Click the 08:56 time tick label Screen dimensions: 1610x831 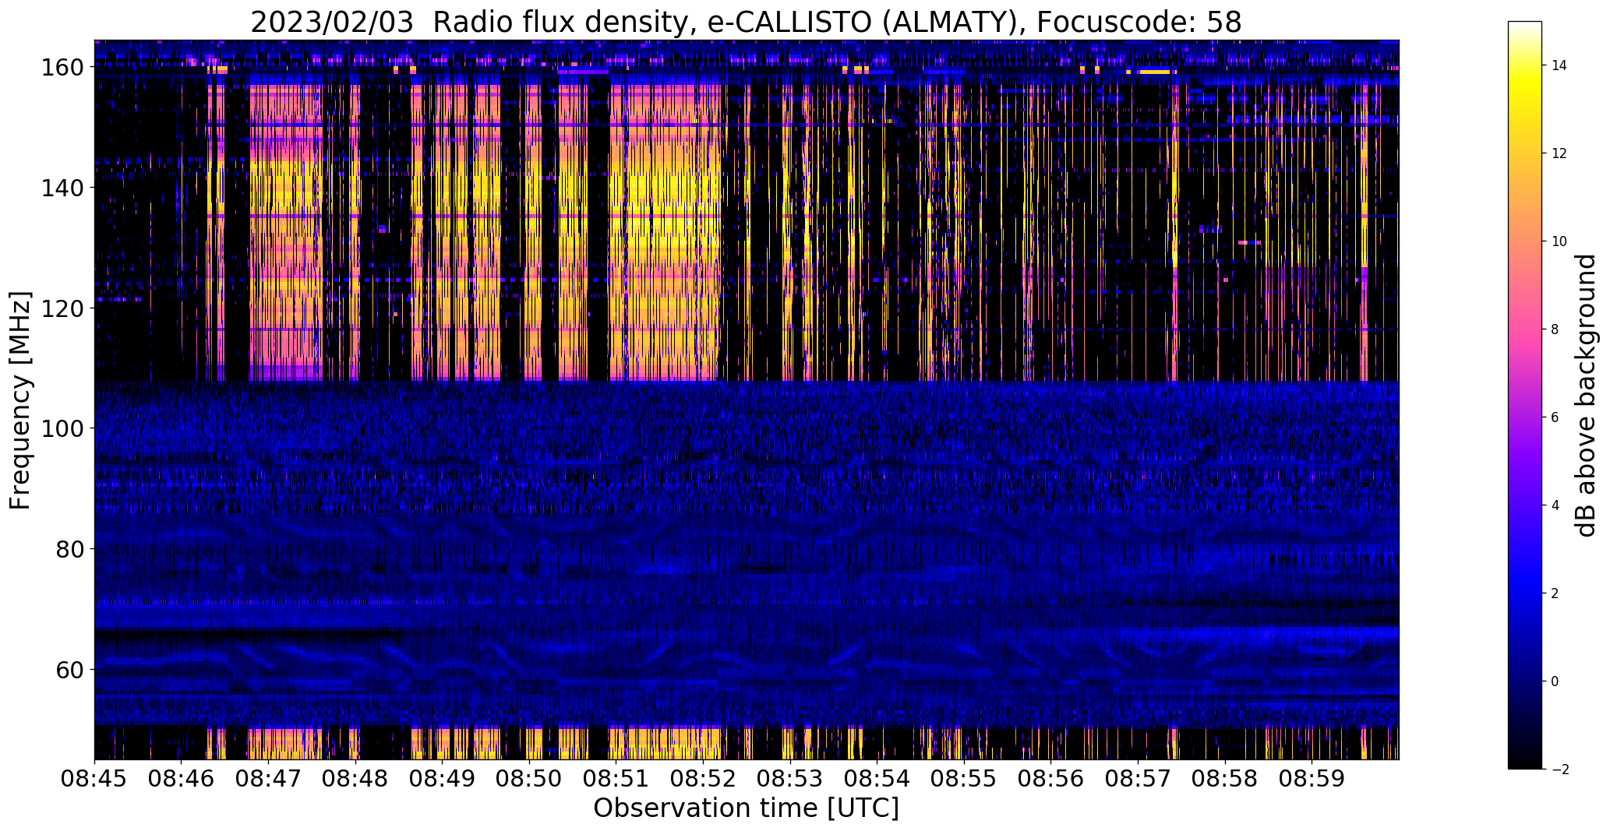pyautogui.click(x=1051, y=779)
